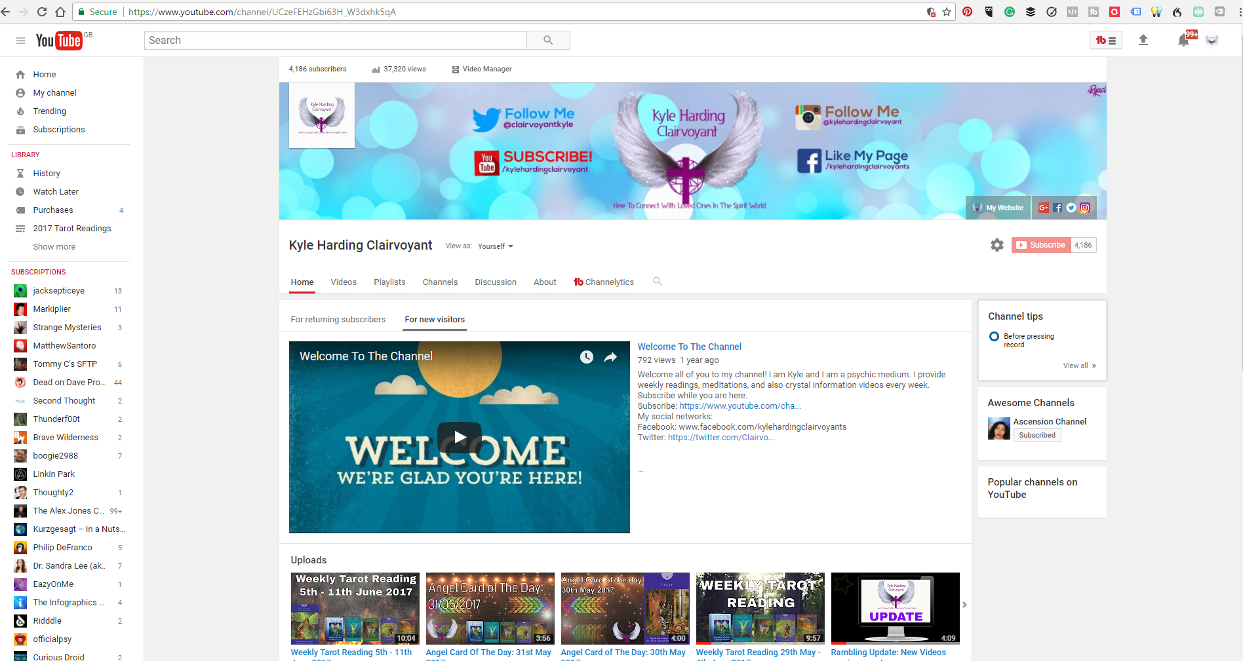Click the search magnifier button
Viewport: 1243px width, 661px height.
548,41
